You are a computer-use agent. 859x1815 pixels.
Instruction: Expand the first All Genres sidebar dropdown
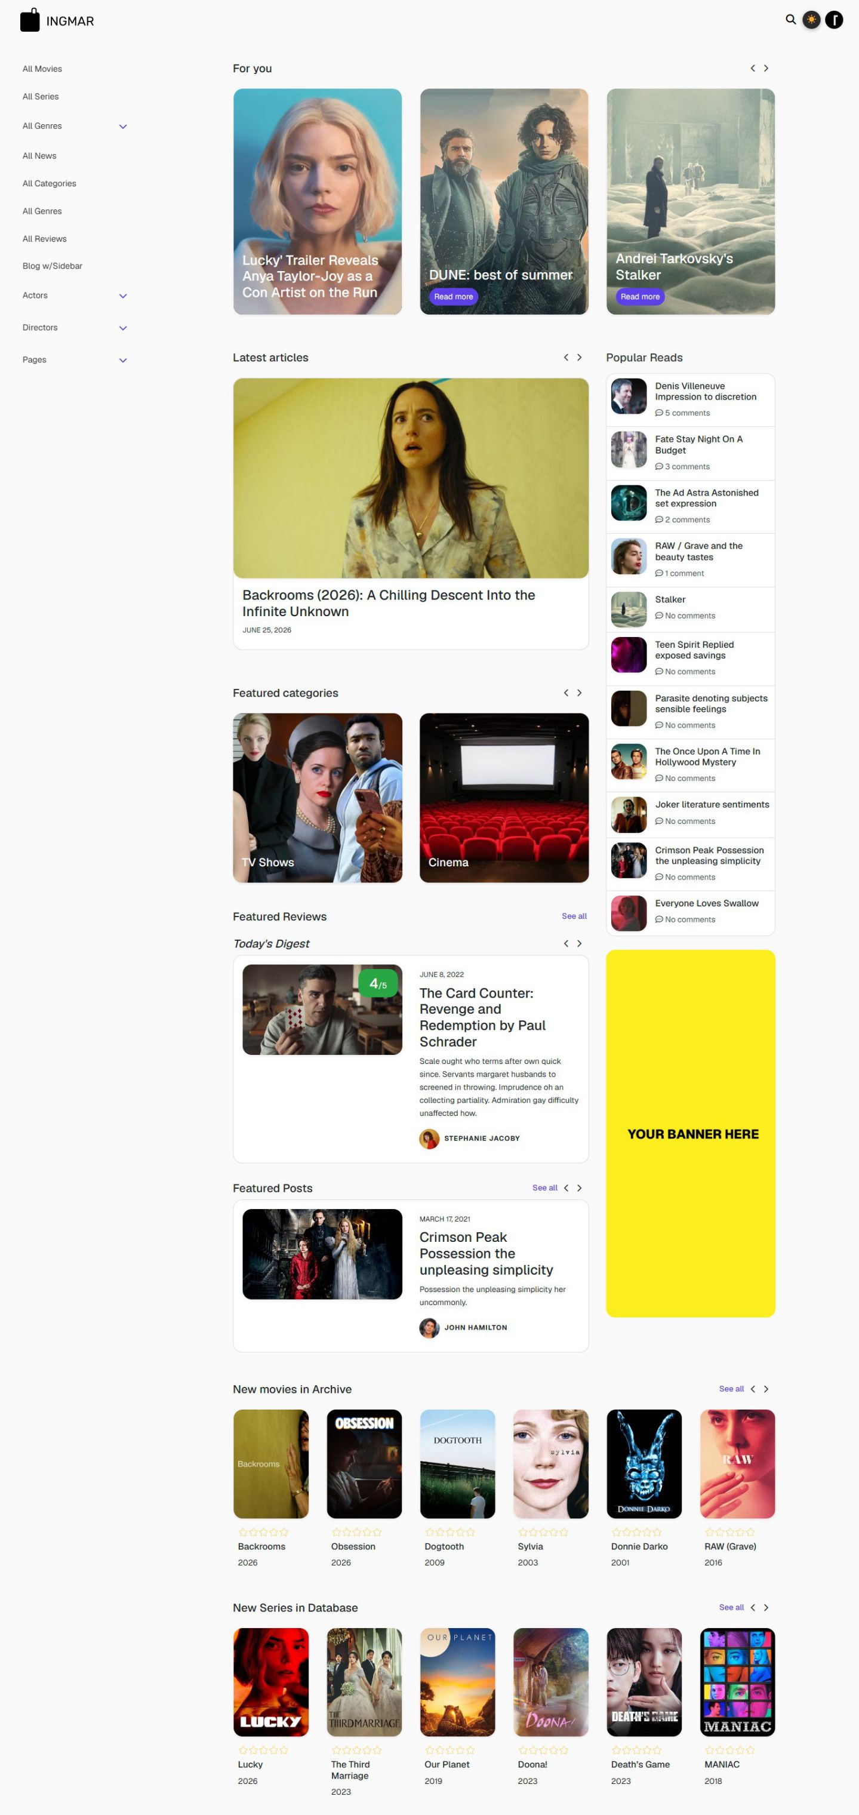[x=122, y=127]
